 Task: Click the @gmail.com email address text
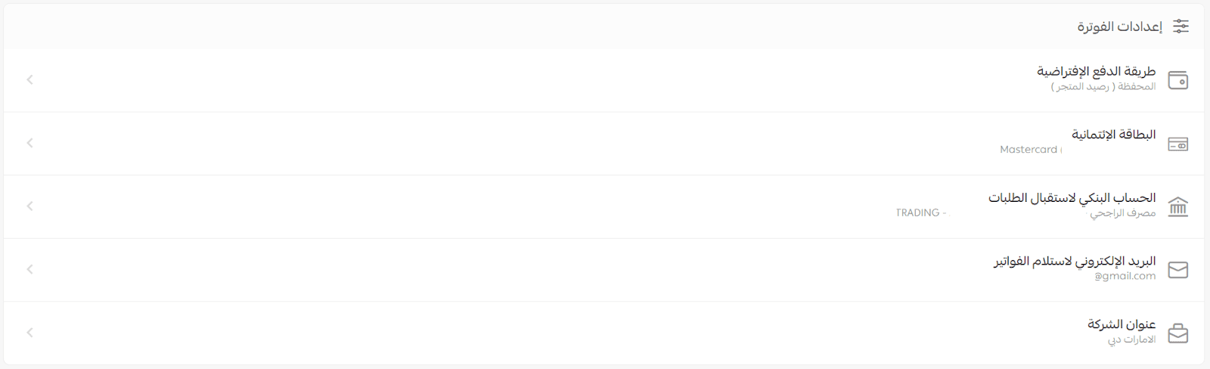pos(1125,276)
